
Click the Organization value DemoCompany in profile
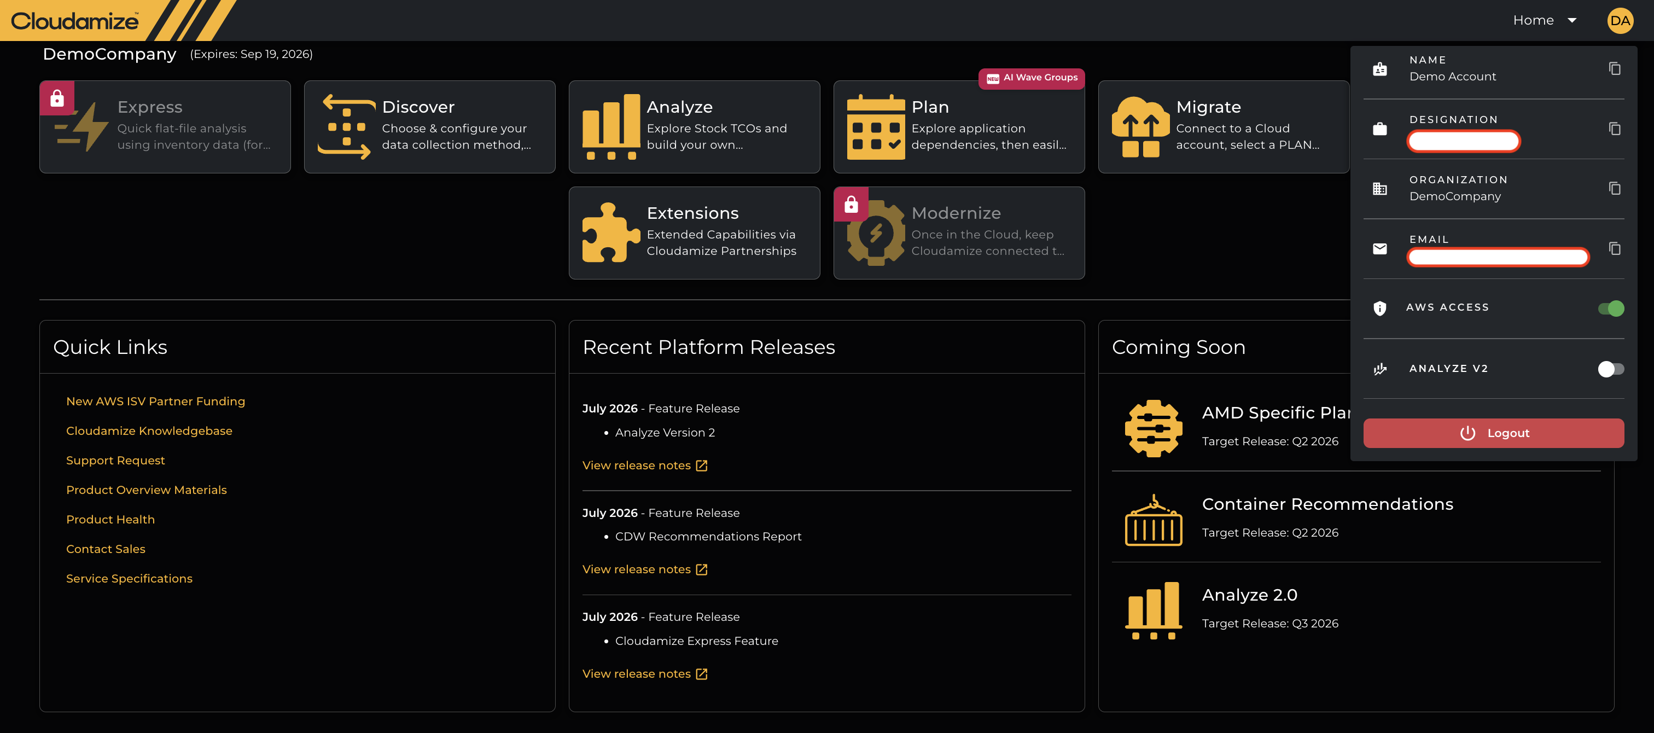pos(1455,196)
